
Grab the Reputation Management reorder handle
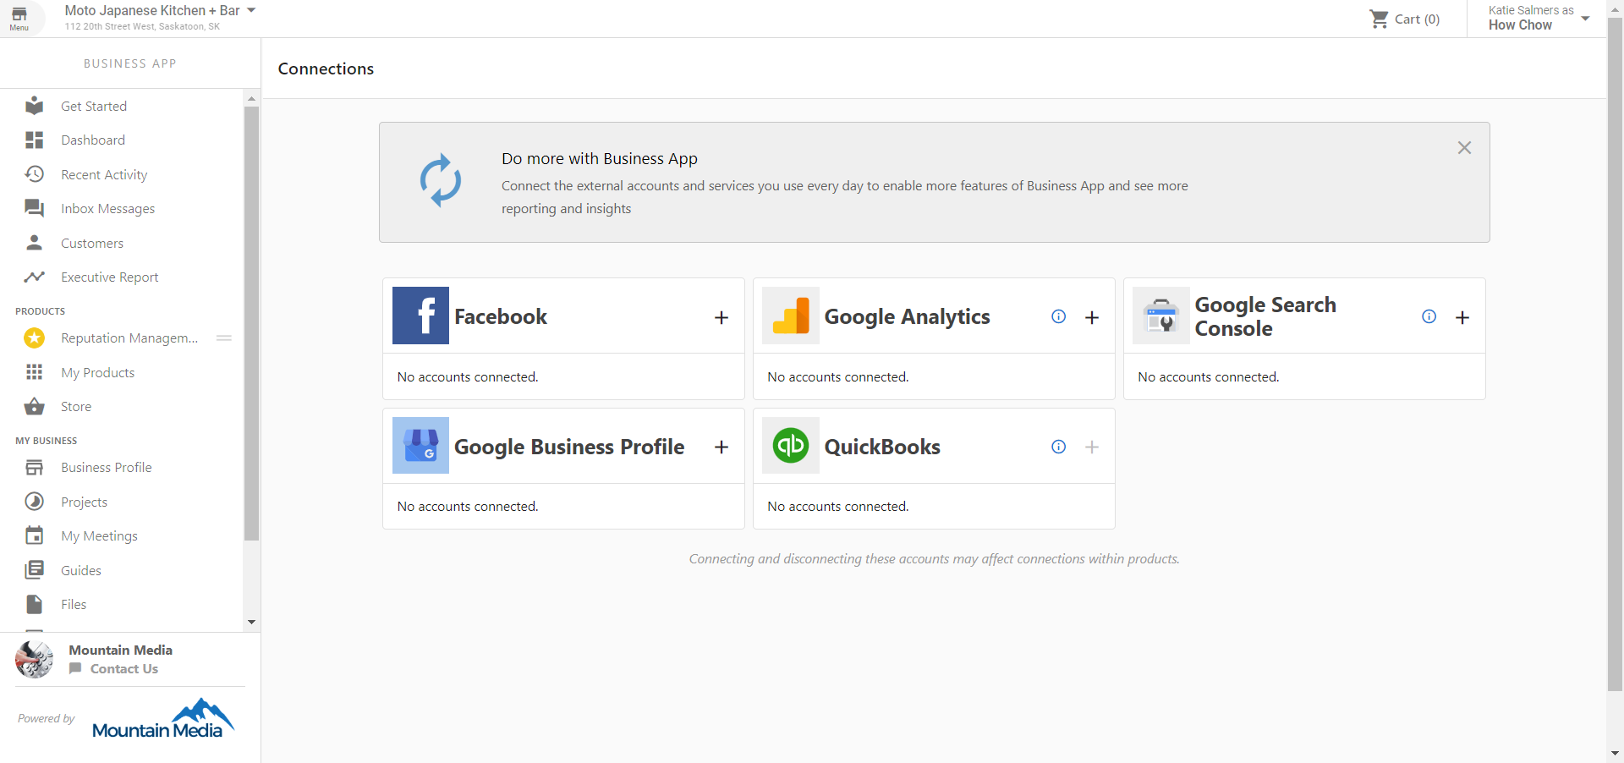224,338
